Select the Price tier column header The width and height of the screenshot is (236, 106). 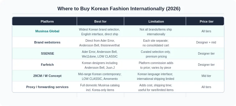tap(207, 21)
